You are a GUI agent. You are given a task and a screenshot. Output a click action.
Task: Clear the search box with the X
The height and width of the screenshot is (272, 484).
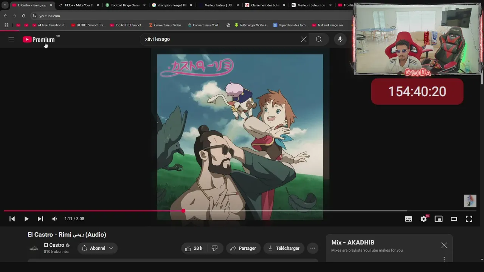click(304, 39)
